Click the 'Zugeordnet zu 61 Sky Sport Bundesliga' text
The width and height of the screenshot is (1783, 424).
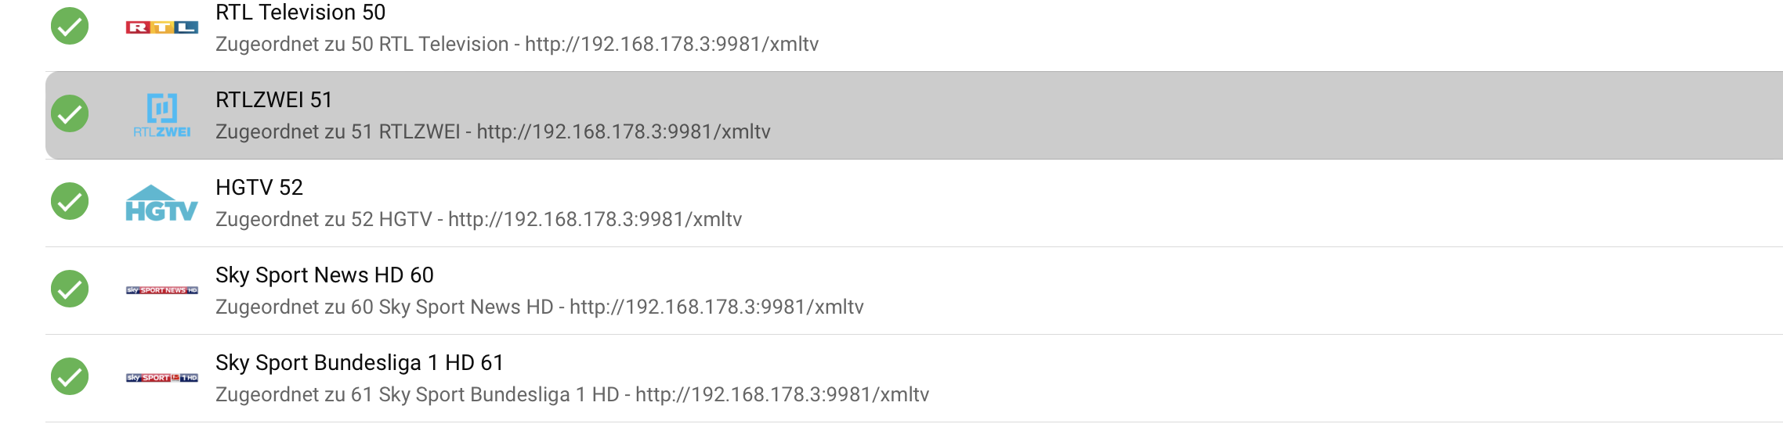pos(573,395)
